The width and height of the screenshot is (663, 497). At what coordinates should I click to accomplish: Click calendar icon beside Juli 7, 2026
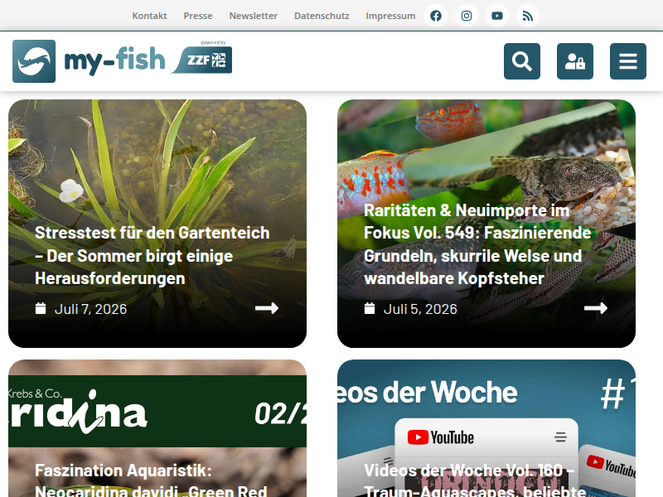(41, 308)
